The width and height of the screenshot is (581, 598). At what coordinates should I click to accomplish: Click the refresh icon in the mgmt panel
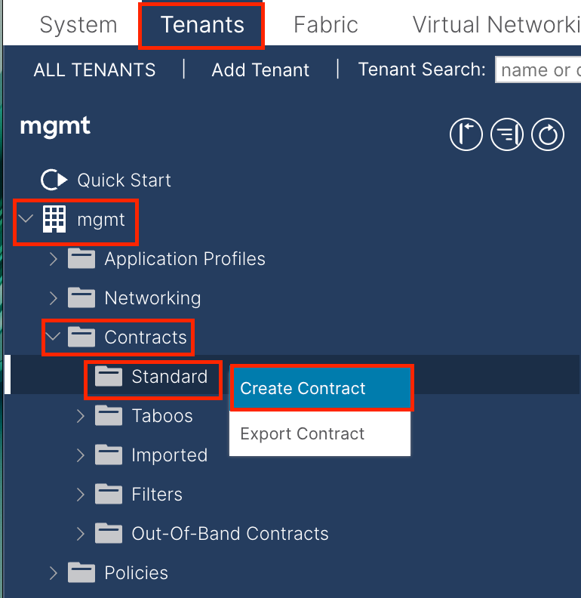548,134
